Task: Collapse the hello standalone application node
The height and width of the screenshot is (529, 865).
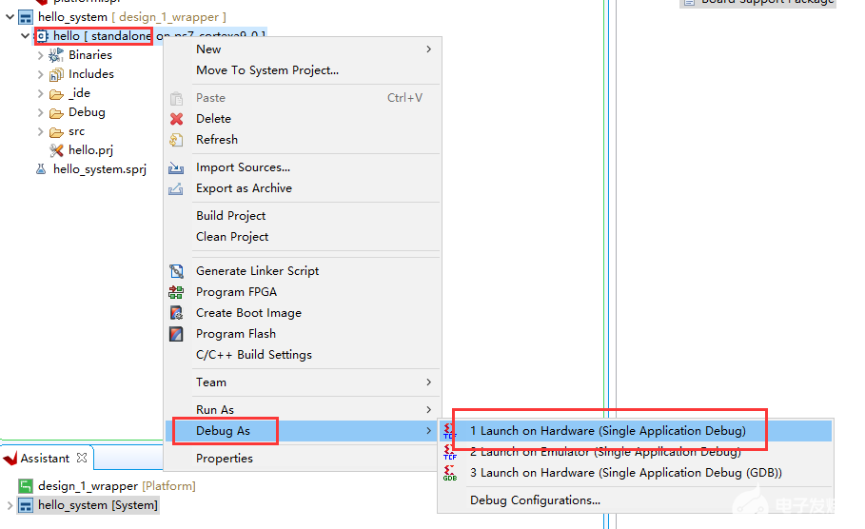Action: point(25,36)
